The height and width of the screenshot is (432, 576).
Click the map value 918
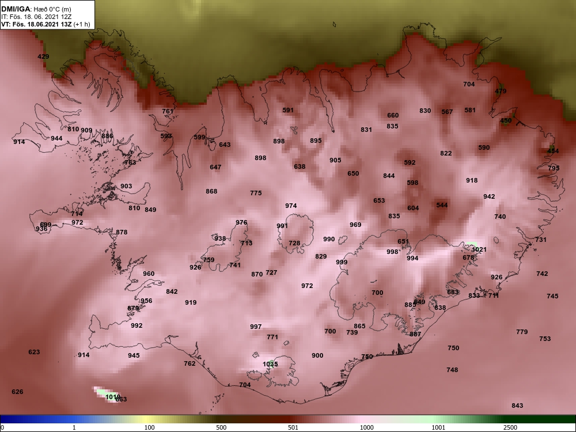472,180
